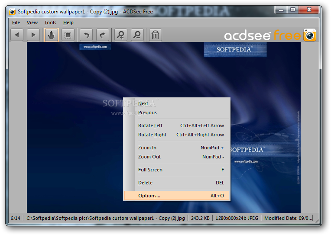Go to next image with right arrow button

tap(33, 35)
